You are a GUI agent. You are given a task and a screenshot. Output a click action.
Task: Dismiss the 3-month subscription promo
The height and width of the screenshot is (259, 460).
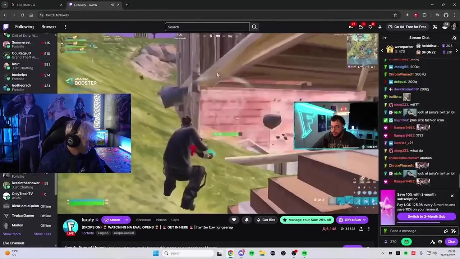point(452,196)
